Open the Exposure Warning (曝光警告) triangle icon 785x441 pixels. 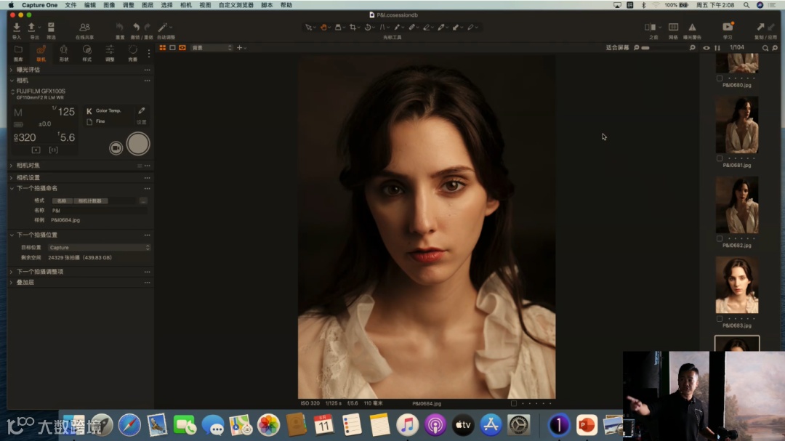pyautogui.click(x=692, y=28)
